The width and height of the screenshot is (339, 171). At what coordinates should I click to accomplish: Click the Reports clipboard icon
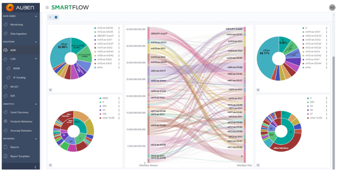[6, 147]
